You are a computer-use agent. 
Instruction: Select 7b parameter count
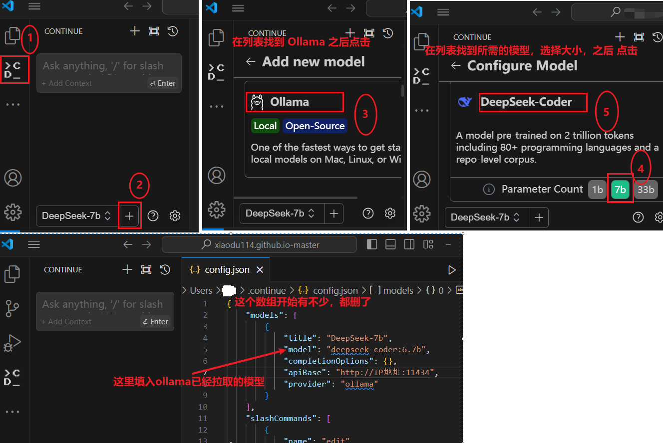pyautogui.click(x=620, y=190)
